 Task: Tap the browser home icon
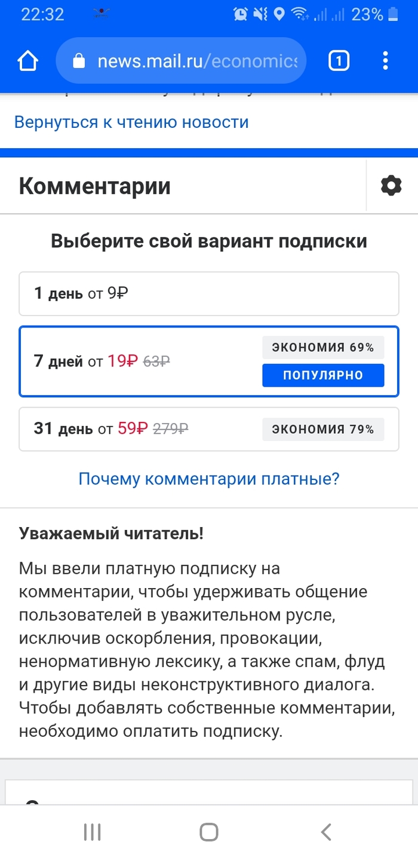(27, 61)
